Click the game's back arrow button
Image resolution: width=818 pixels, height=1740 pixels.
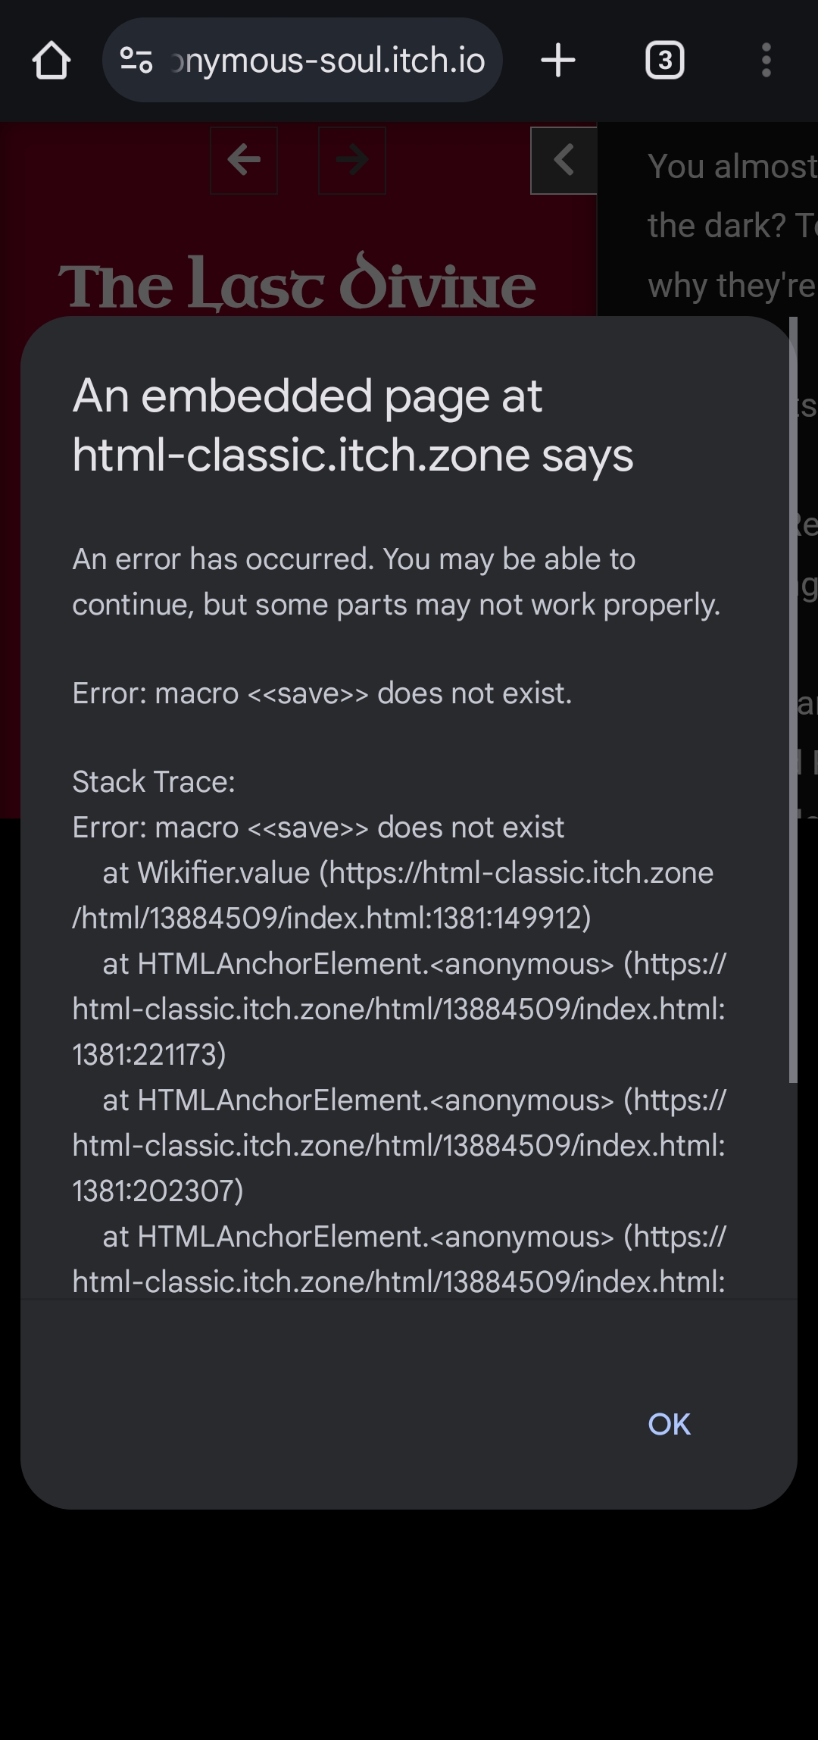pos(244,161)
